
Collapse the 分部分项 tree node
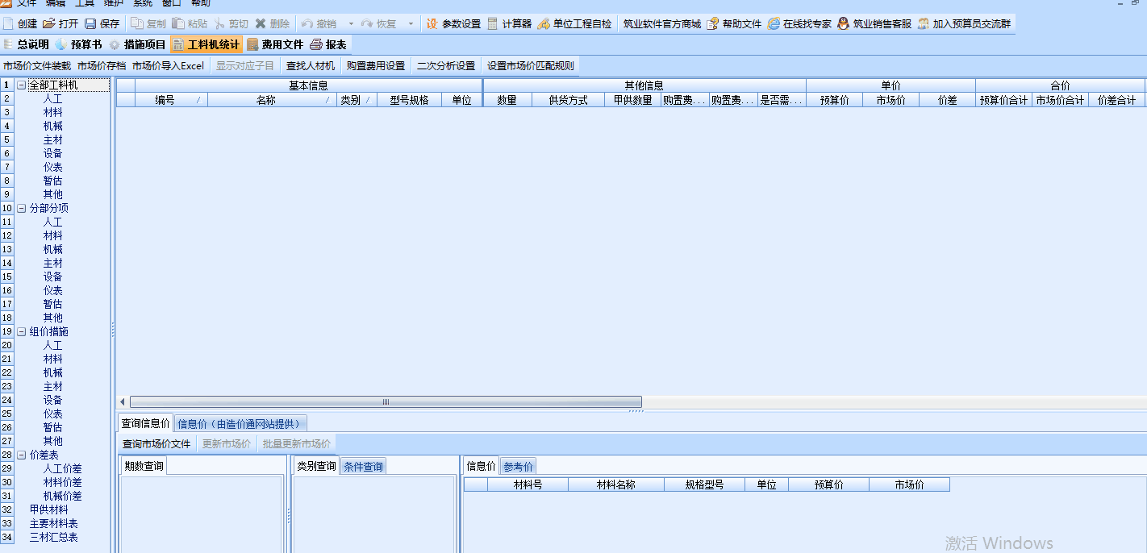pyautogui.click(x=22, y=208)
